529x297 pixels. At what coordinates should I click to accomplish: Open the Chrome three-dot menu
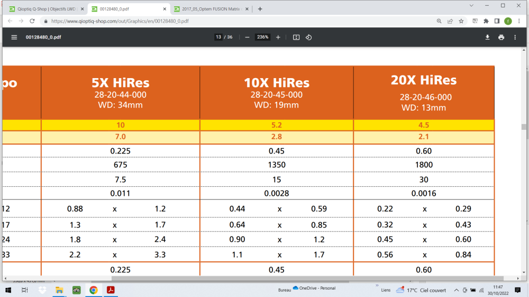(x=519, y=21)
